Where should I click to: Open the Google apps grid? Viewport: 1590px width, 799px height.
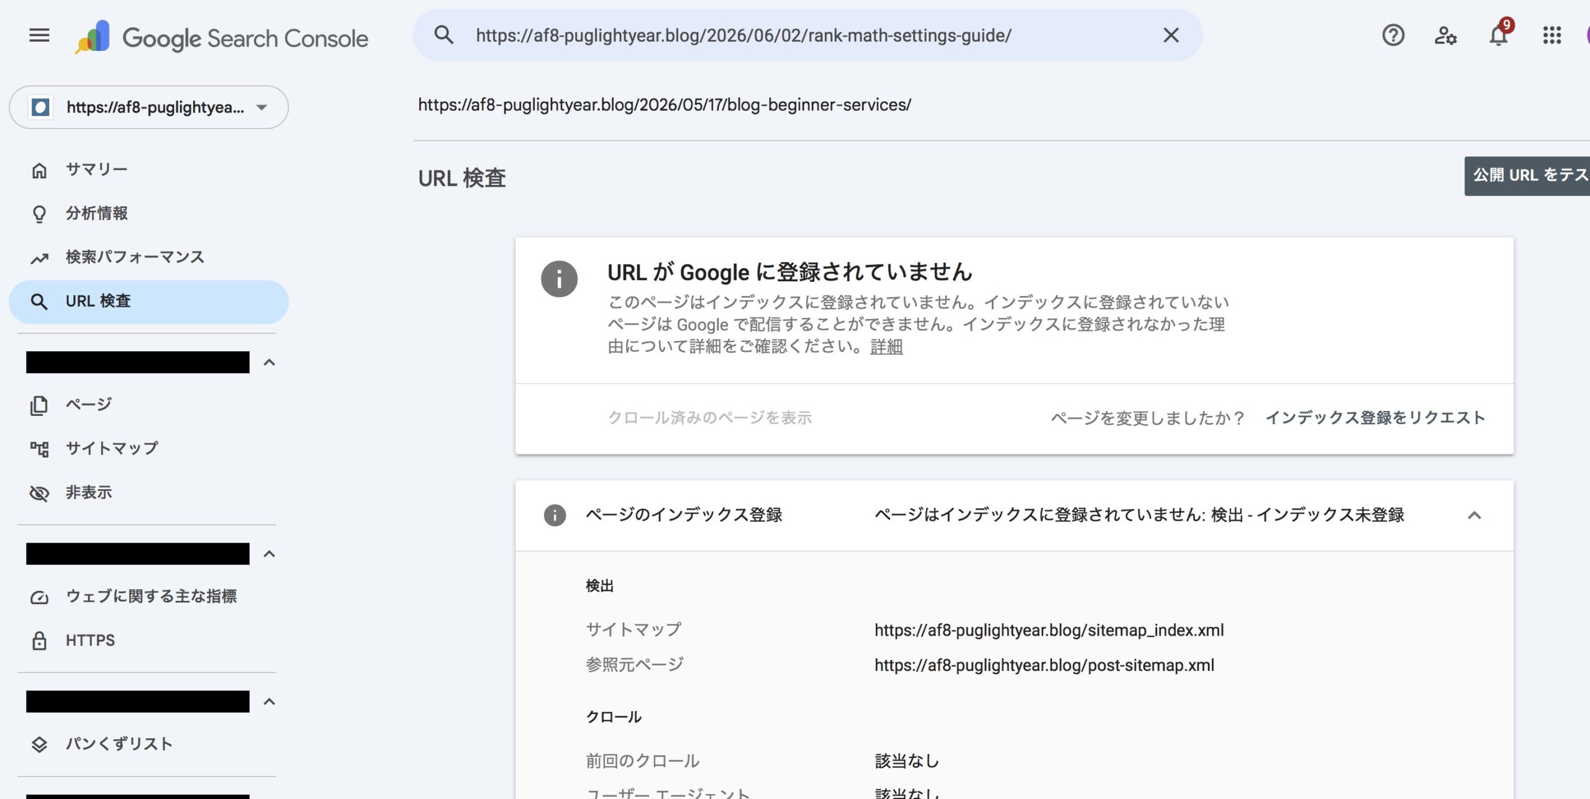[1551, 35]
